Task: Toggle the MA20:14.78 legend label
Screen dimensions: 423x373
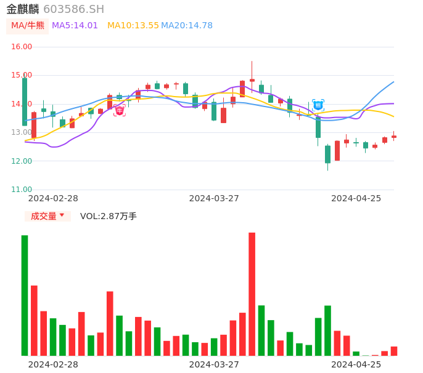Action: (x=187, y=26)
